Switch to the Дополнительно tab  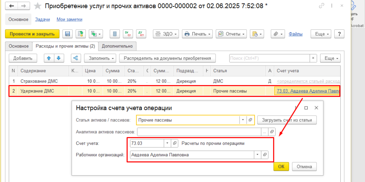pyautogui.click(x=117, y=46)
